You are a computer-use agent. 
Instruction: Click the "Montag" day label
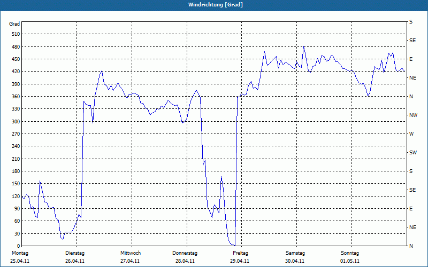point(20,253)
